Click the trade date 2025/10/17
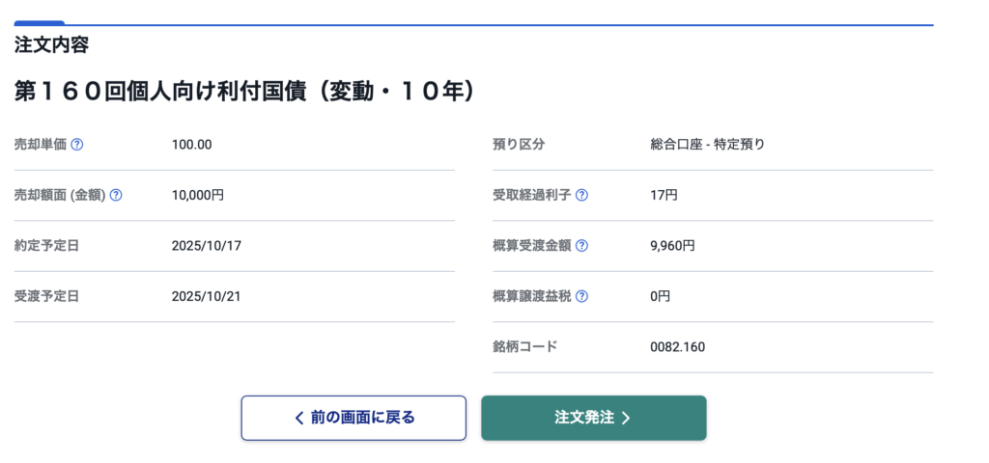 206,246
